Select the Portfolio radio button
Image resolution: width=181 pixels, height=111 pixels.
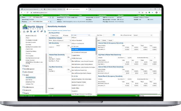tap(63, 35)
